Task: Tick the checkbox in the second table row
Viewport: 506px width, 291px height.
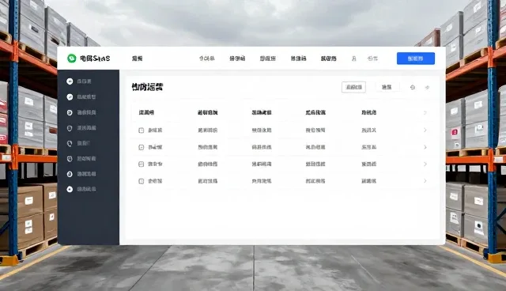Action: tap(141, 147)
